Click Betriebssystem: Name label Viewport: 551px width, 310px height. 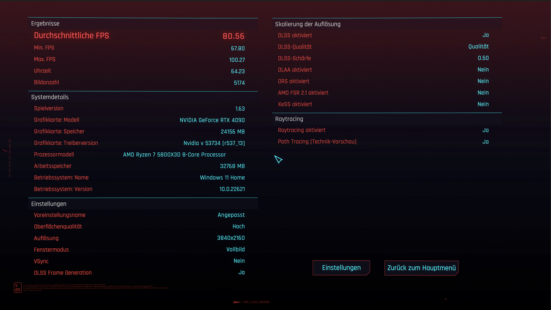click(x=61, y=178)
